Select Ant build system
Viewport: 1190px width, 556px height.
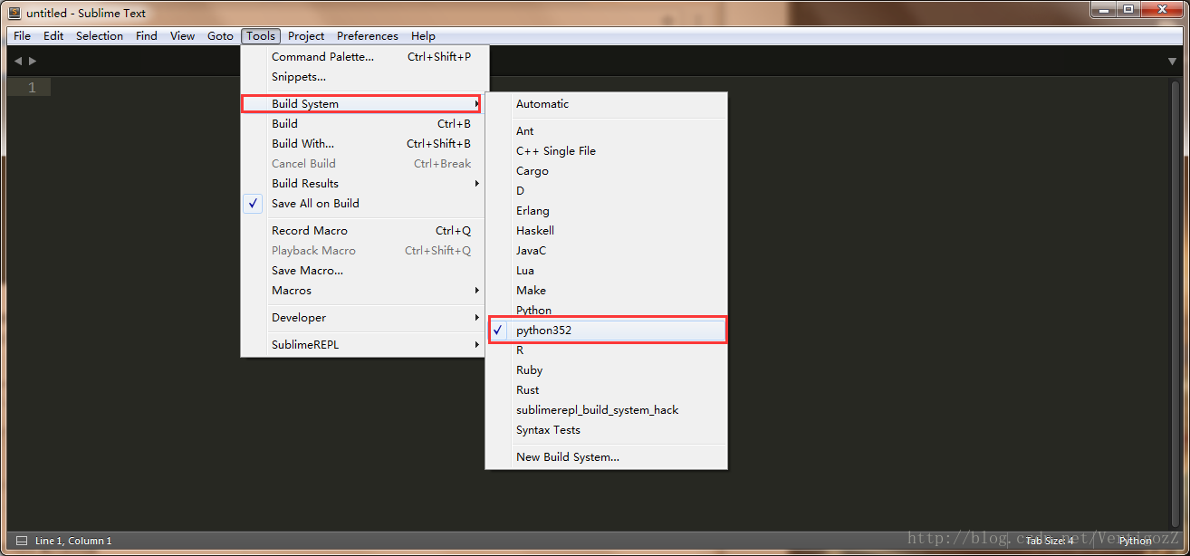tap(607, 131)
